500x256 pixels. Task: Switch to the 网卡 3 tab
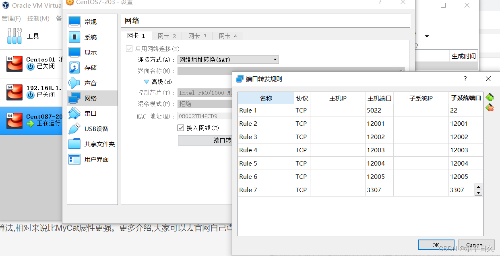197,36
